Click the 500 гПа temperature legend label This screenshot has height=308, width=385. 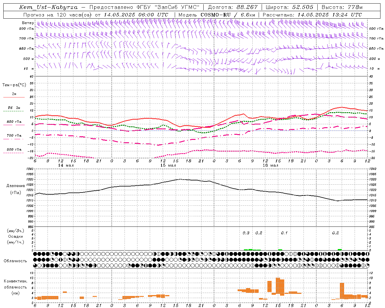(x=14, y=149)
